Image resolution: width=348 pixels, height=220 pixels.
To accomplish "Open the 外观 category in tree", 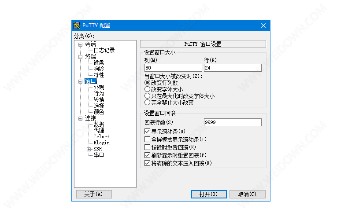I will point(99,88).
